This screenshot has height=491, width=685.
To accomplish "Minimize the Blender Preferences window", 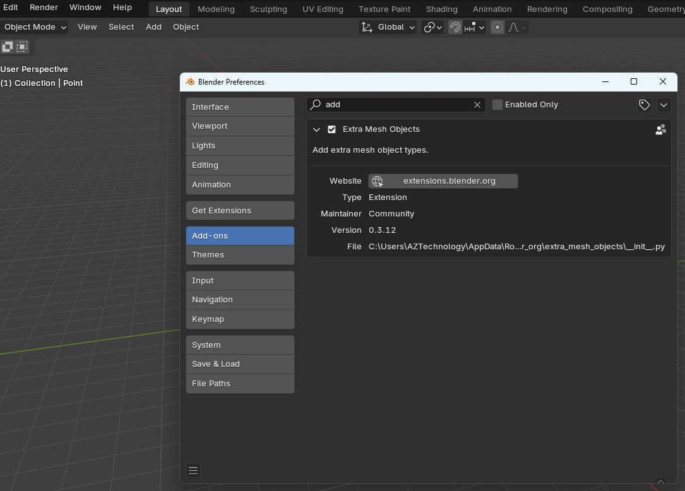I will pos(605,81).
